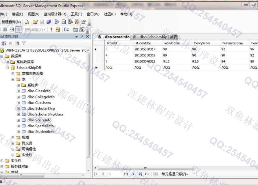This screenshot has height=185, width=258.
Task: Open the 视图(V) menu
Action: pyautogui.click(x=33, y=14)
